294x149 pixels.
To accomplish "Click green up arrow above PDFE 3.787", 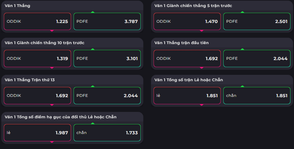I will (93, 12).
